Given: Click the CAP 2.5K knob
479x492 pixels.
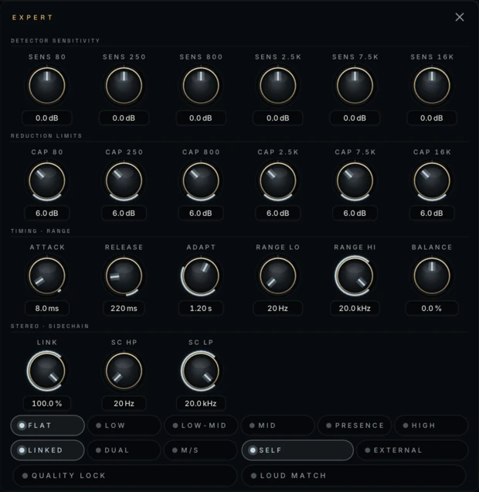Looking at the screenshot, I should pos(278,181).
